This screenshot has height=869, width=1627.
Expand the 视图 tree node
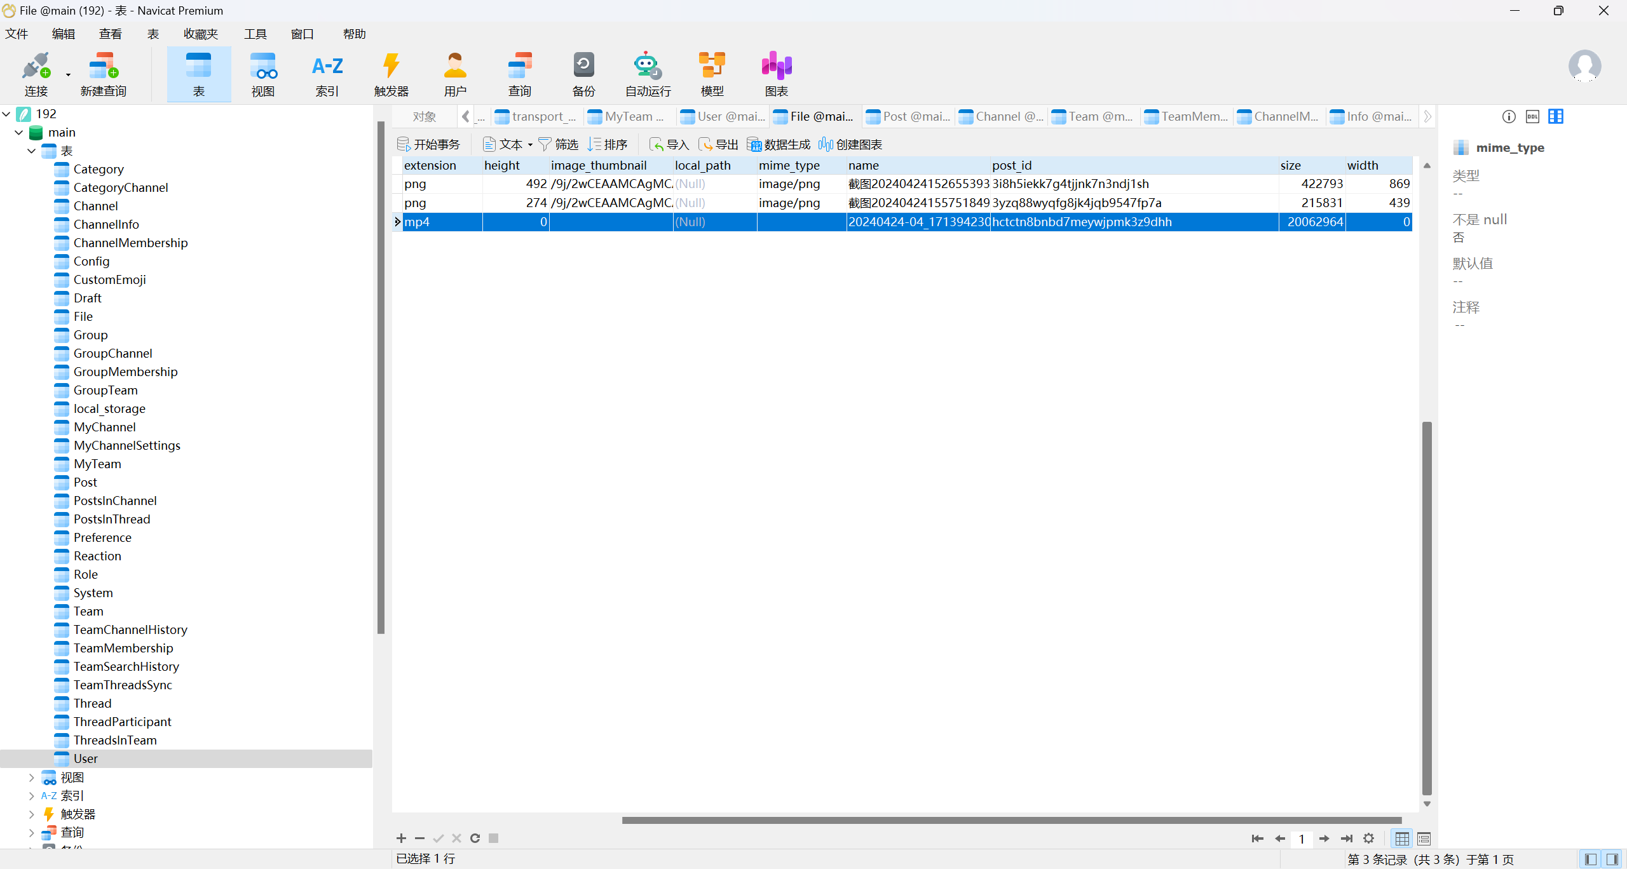(x=32, y=777)
